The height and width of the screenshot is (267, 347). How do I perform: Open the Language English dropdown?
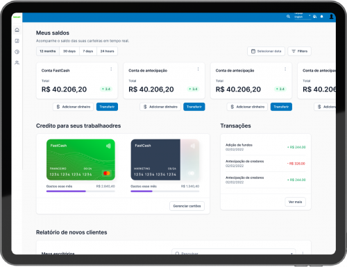(303, 16)
